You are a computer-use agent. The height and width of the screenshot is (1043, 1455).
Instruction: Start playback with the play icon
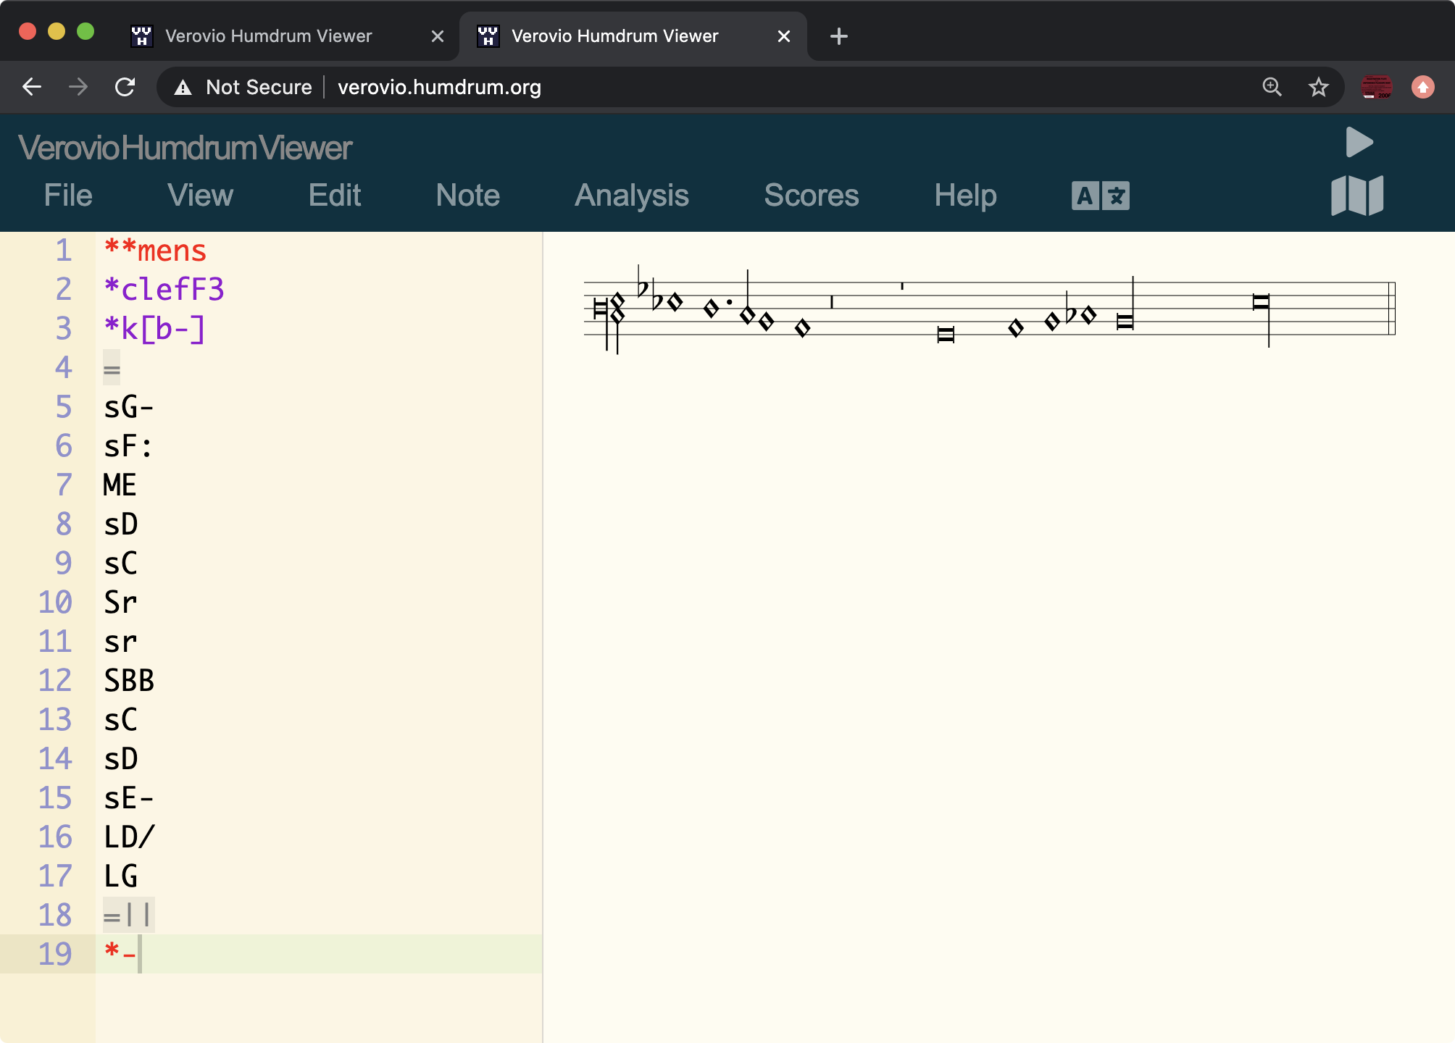tap(1358, 142)
